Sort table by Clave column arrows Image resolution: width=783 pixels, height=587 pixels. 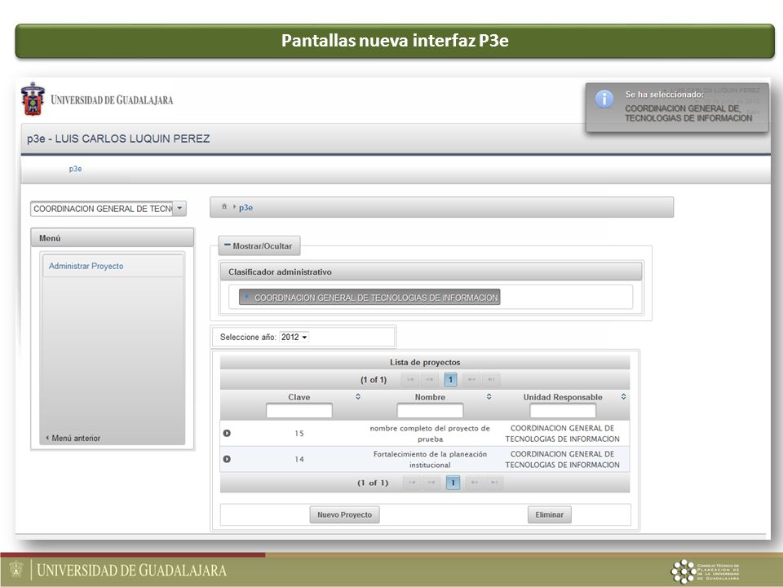pos(358,397)
